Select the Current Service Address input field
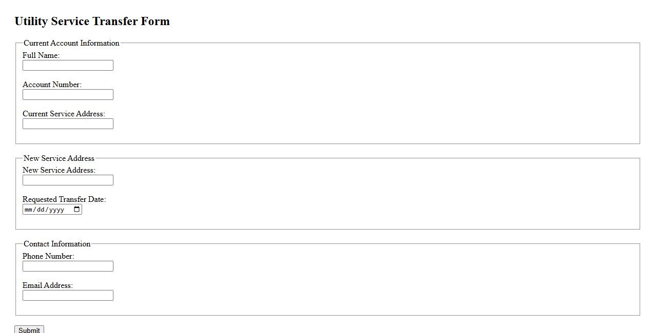Viewport: 656px width, 333px height. (68, 124)
